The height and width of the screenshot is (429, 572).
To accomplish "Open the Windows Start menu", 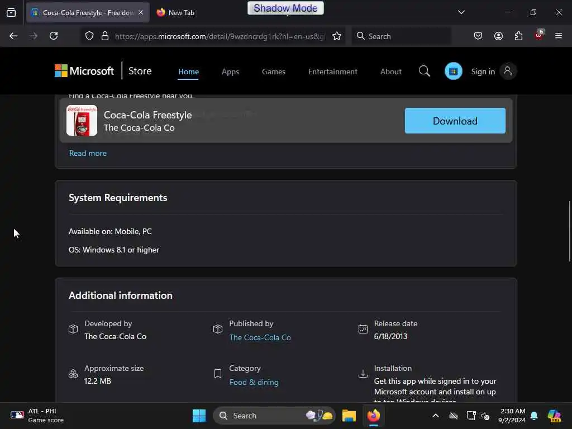I will (199, 416).
